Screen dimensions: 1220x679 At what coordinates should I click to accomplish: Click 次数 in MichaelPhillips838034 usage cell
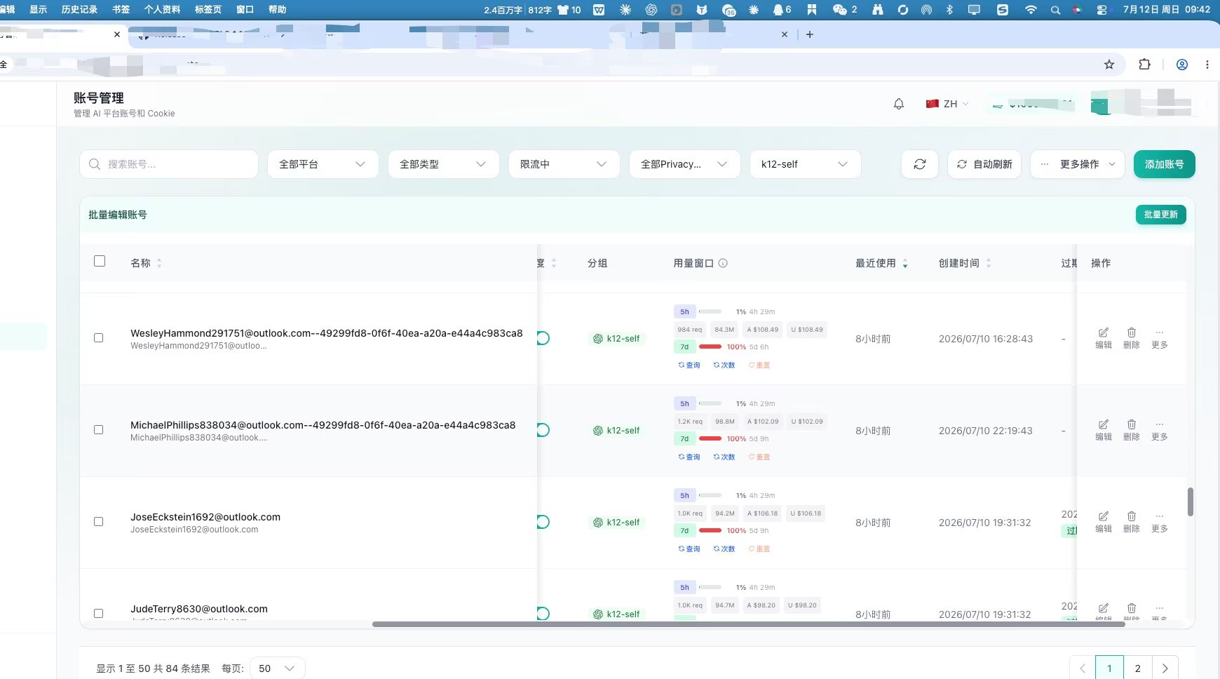pyautogui.click(x=724, y=457)
